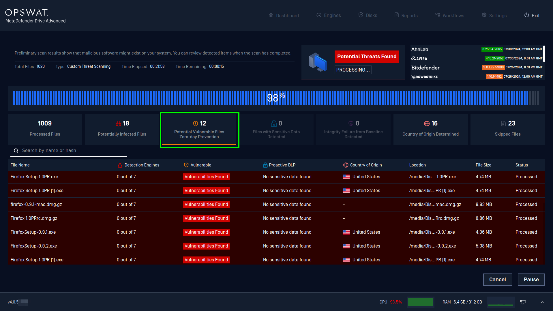The width and height of the screenshot is (553, 311).
Task: Expand the status bar with chevron up
Action: [x=542, y=302]
